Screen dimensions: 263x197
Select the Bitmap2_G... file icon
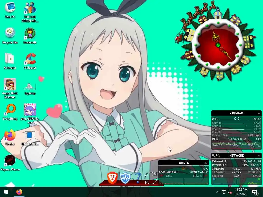pyautogui.click(x=30, y=138)
